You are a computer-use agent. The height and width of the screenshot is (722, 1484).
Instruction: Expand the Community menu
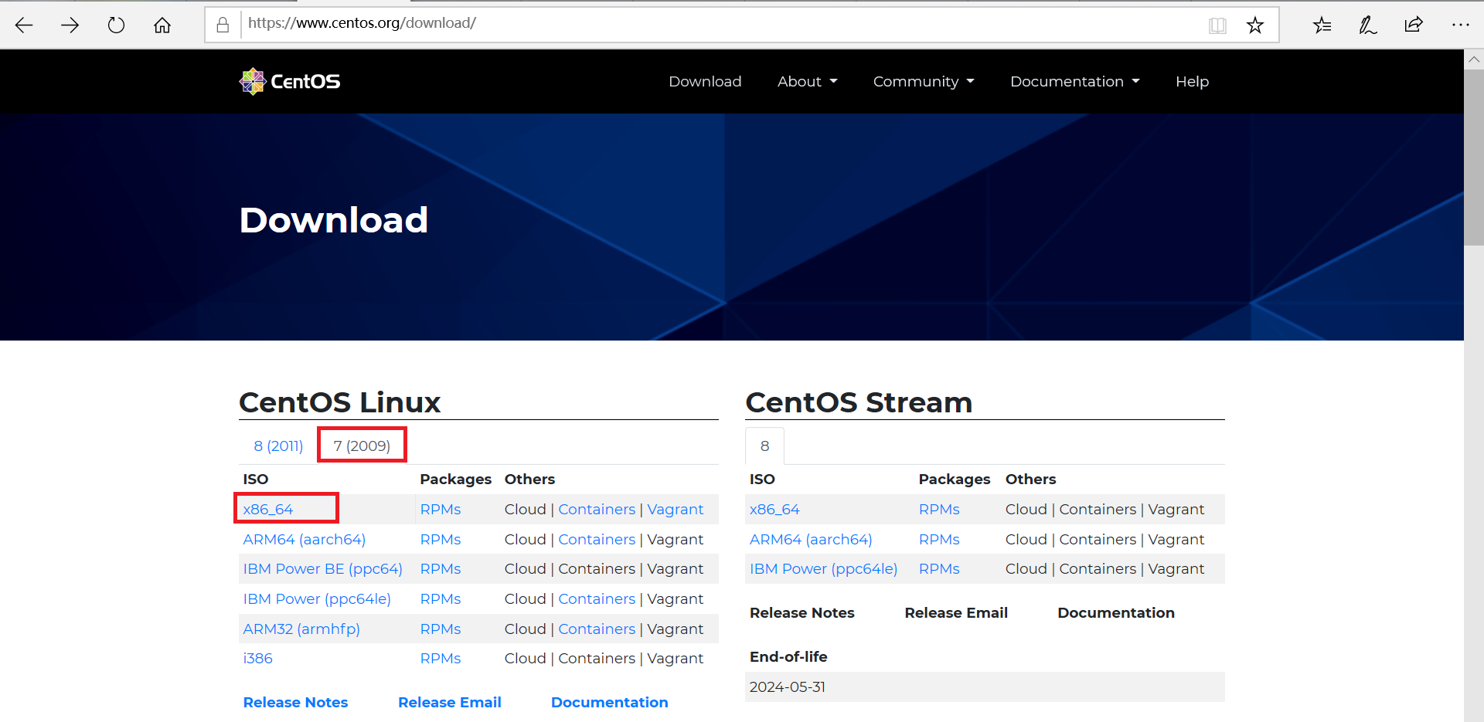[x=923, y=81]
